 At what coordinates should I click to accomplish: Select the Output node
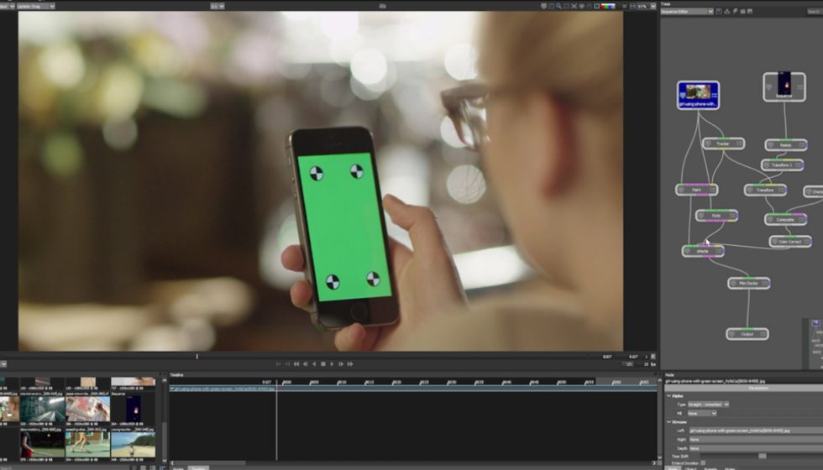pos(747,334)
